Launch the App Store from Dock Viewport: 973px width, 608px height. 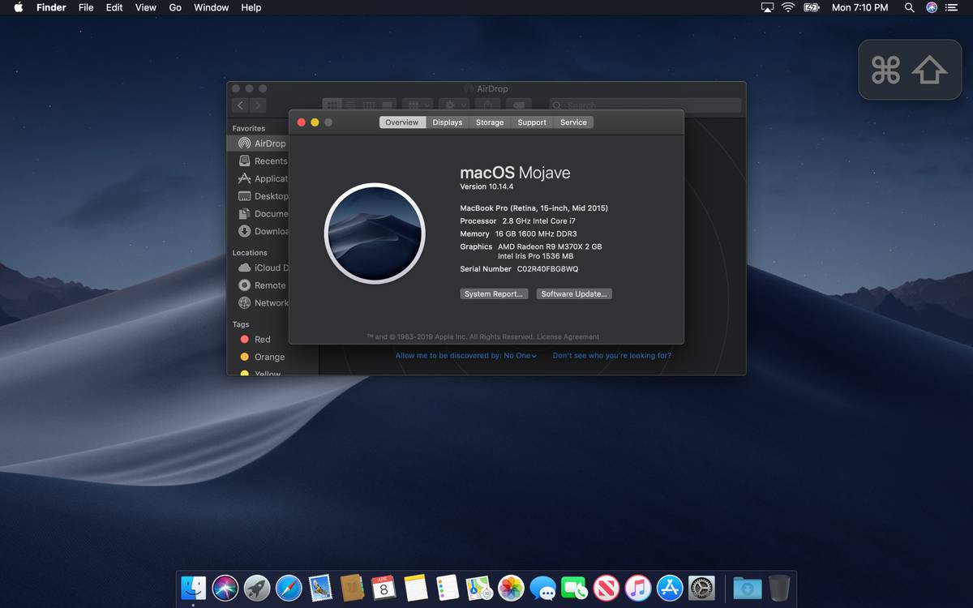click(670, 588)
